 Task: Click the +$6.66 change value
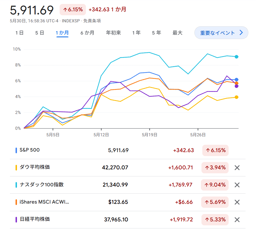pyautogui.click(x=184, y=202)
